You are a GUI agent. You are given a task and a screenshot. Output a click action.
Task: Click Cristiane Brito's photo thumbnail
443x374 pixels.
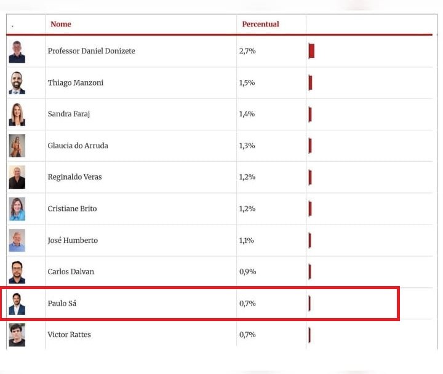point(17,209)
